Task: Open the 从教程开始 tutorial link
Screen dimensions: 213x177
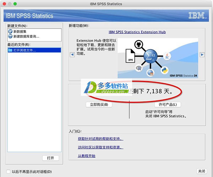Action: tap(87, 156)
